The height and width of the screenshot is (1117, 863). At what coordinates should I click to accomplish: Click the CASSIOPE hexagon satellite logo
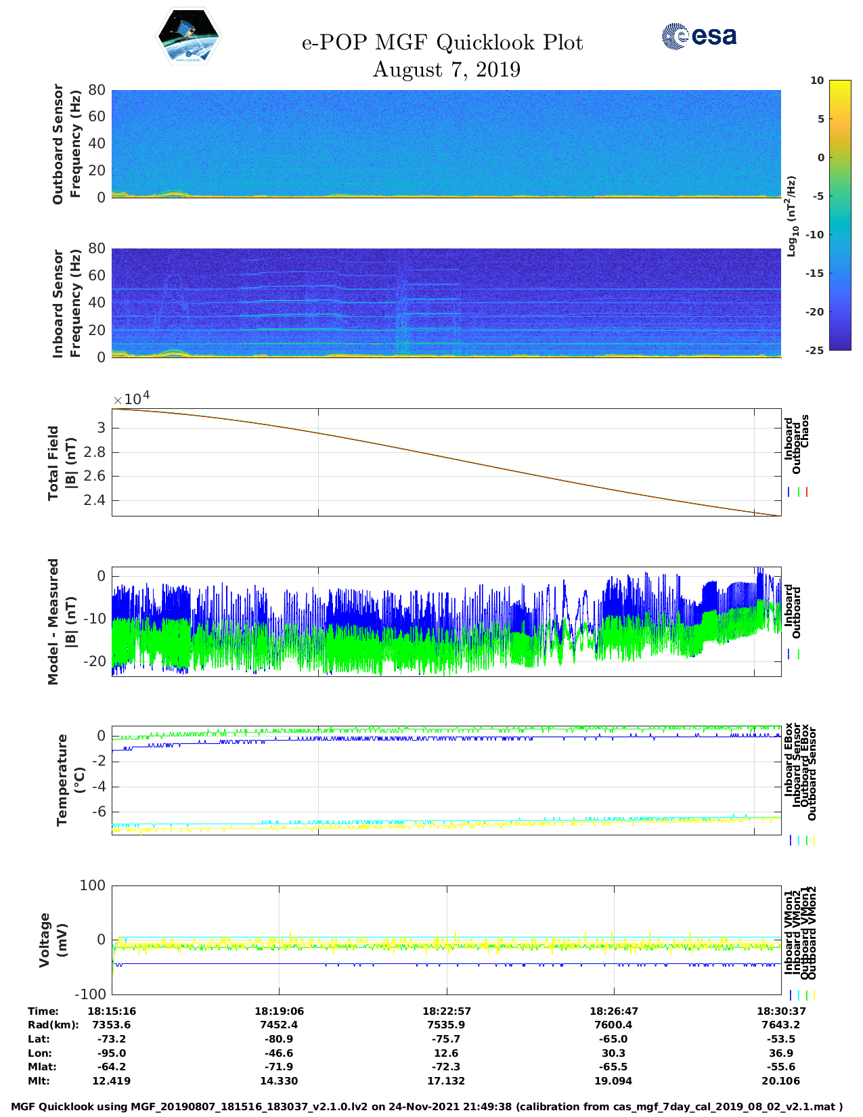click(x=188, y=37)
